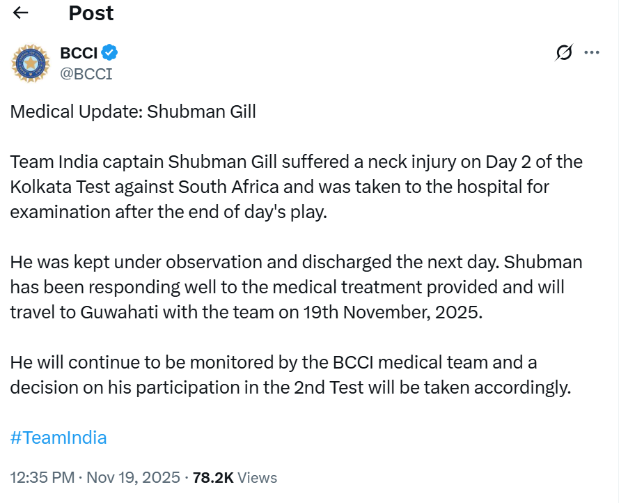Image resolution: width=628 pixels, height=503 pixels.
Task: Visit the @BCCI profile handle
Action: (88, 72)
